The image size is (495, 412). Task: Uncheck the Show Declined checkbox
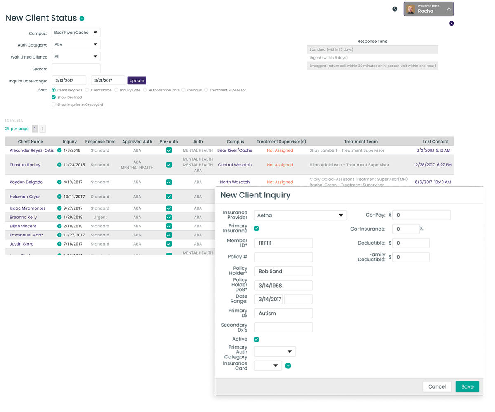pyautogui.click(x=54, y=98)
